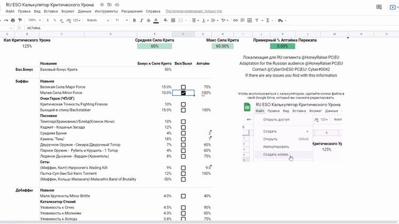Insert a link with the chain icon
The height and width of the screenshot is (224, 399).
(x=236, y=21)
